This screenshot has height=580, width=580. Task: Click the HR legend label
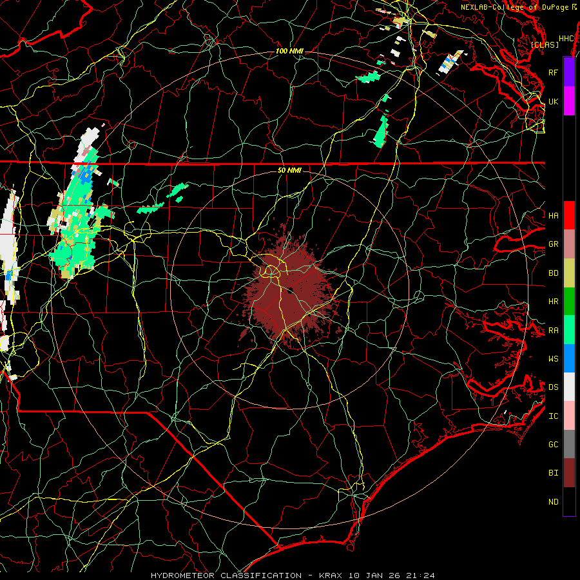point(553,302)
